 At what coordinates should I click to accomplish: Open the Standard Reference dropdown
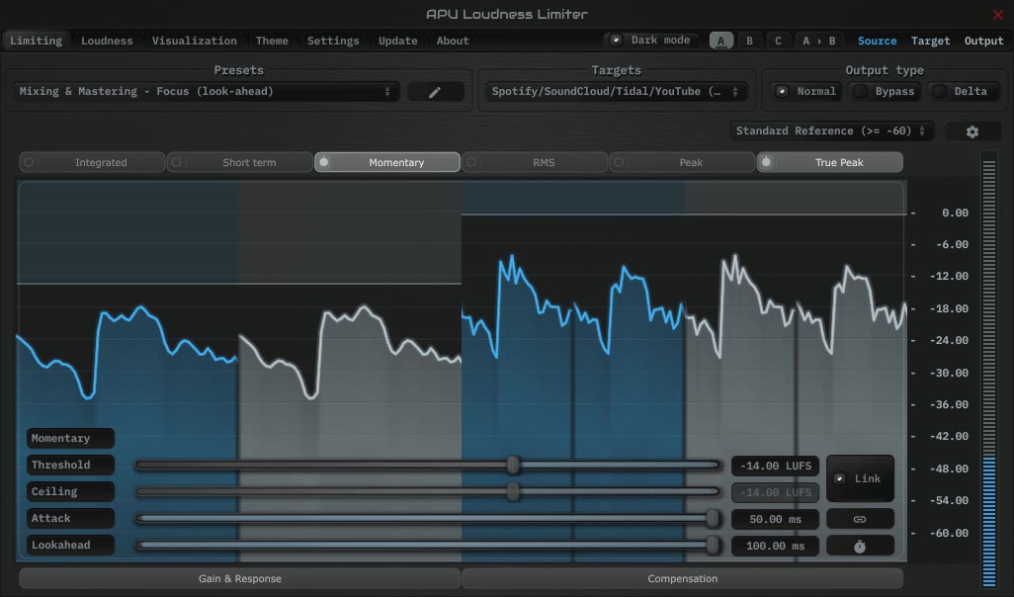click(831, 131)
